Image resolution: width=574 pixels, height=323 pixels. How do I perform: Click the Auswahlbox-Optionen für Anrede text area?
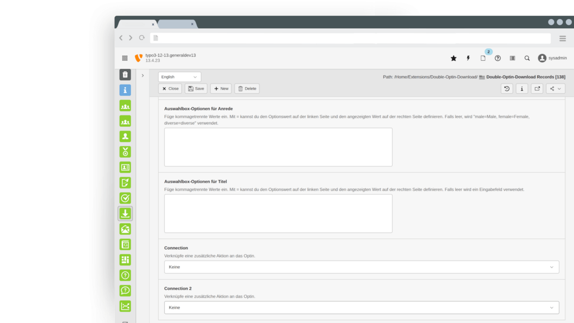(x=278, y=147)
